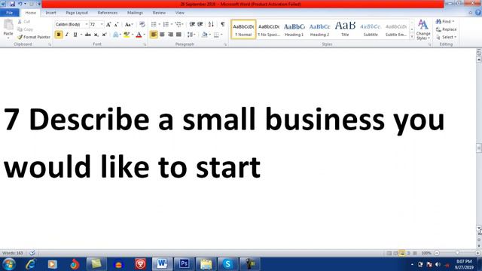The width and height of the screenshot is (482, 271).
Task: Expand the Styles gallery More arrow
Action: (412, 37)
